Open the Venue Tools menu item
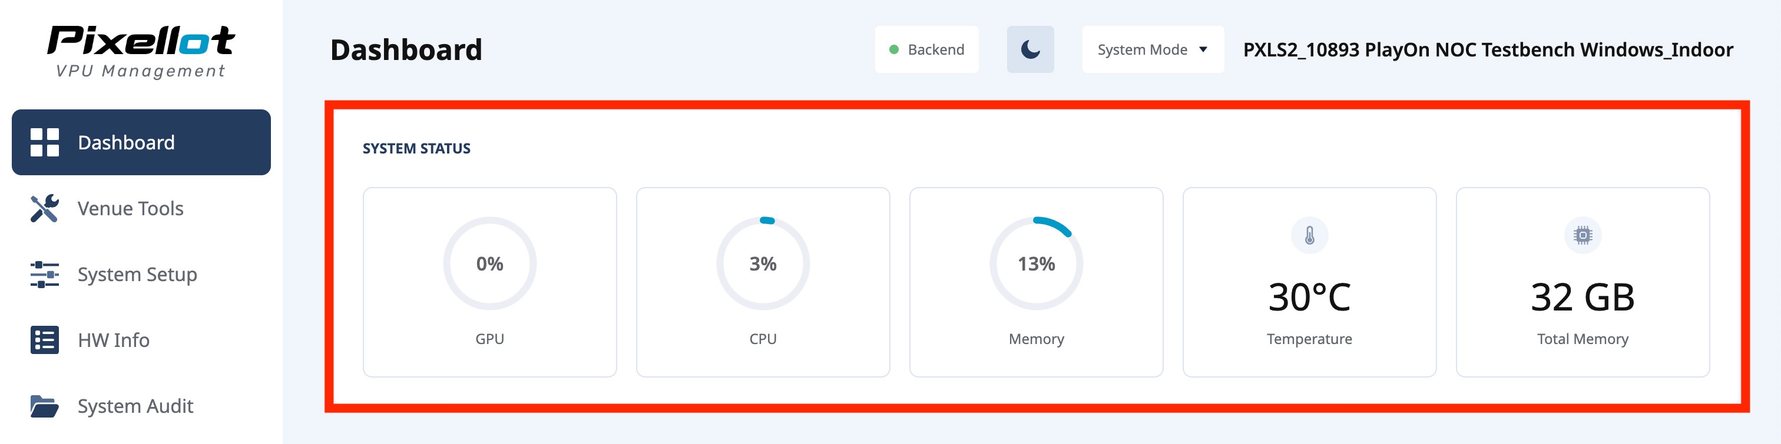Screen dimensions: 1781x444 [x=131, y=209]
